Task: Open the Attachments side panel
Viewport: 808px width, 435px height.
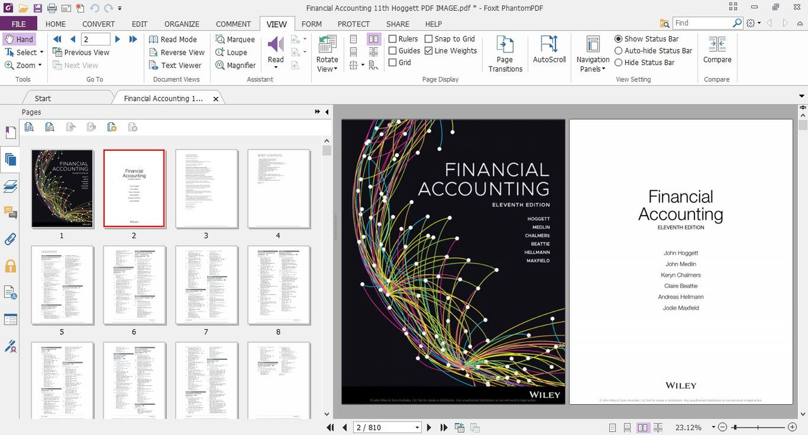Action: click(10, 240)
